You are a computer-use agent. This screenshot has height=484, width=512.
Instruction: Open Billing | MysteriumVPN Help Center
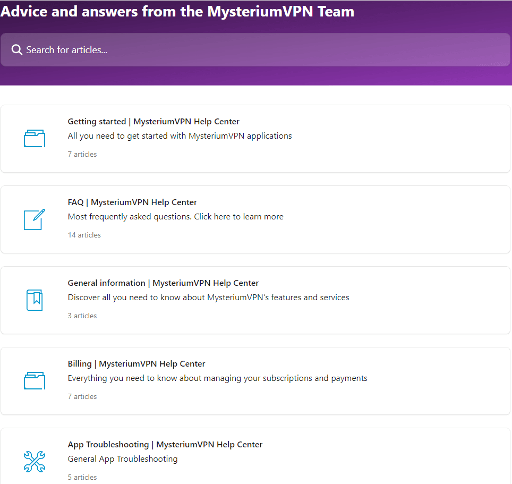[136, 364]
